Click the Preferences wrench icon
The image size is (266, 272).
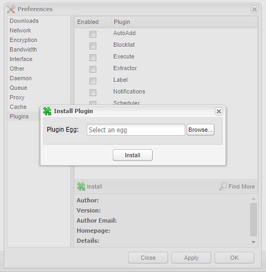coord(11,9)
